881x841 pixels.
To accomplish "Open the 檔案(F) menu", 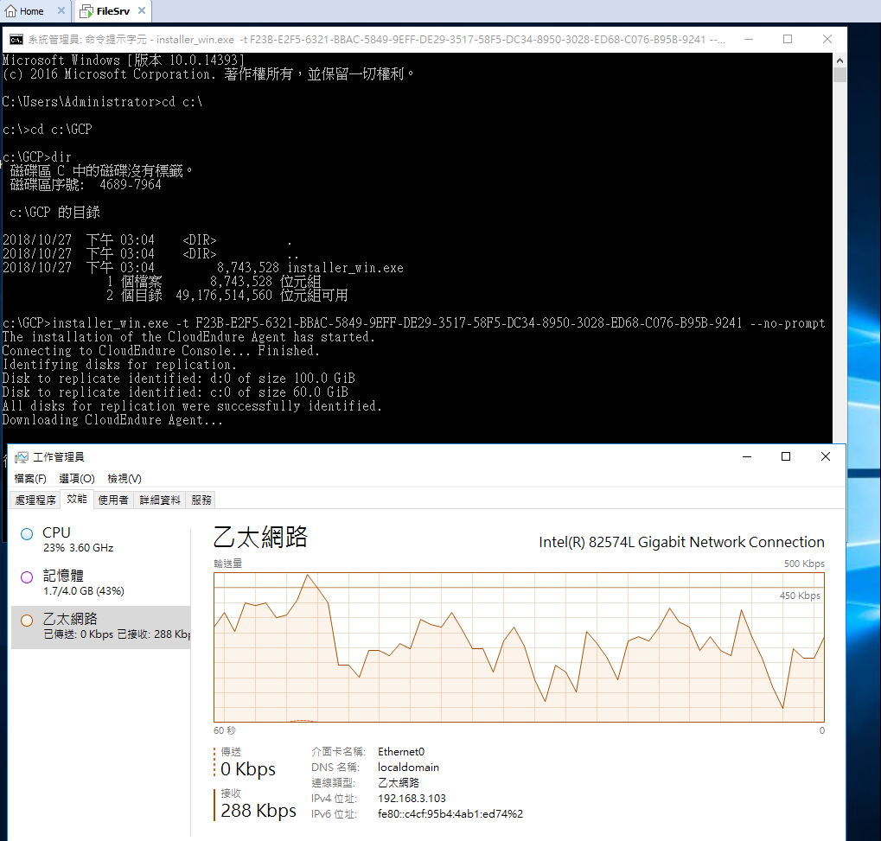I will click(x=29, y=479).
